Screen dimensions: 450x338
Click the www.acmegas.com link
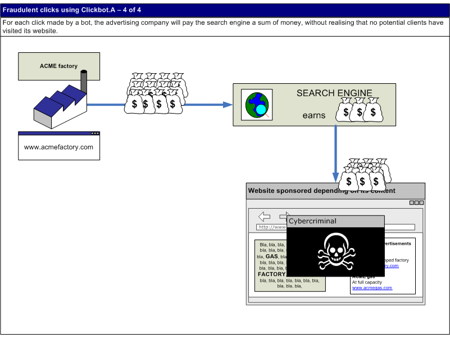click(372, 288)
